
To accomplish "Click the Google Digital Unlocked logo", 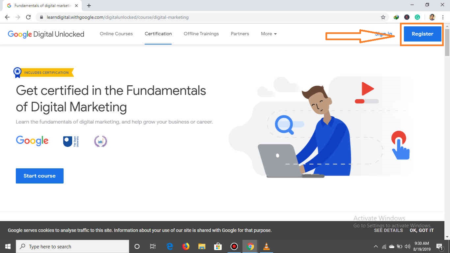I will pos(46,34).
